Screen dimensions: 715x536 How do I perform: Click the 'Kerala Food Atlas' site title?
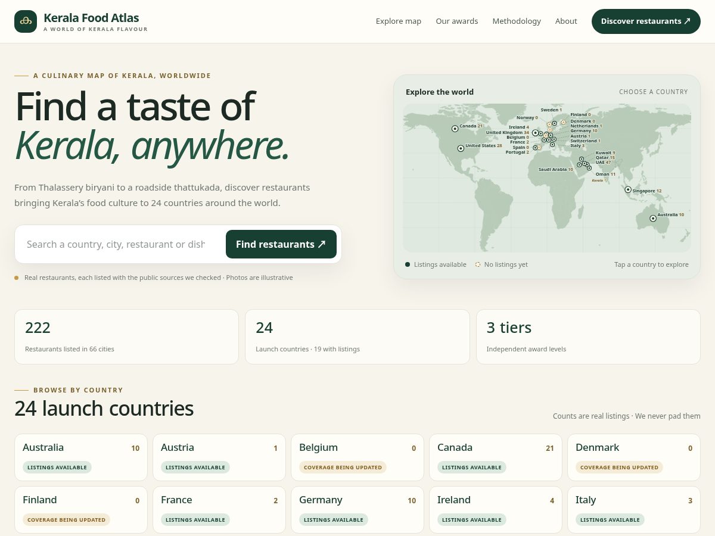tap(91, 18)
